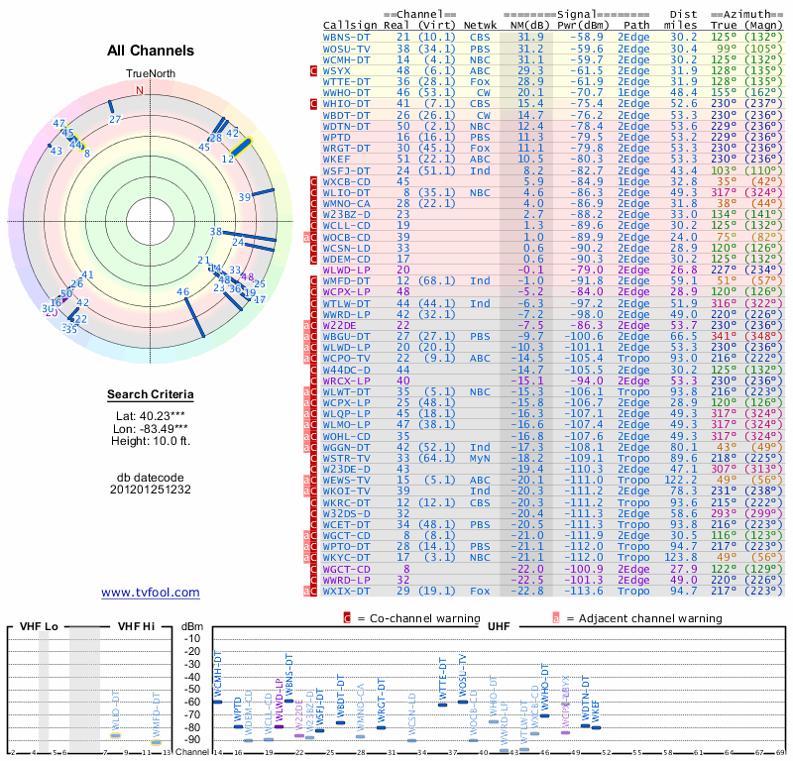Open the WRGT-DT callsign link
This screenshot has height=761, width=793.
[x=346, y=149]
